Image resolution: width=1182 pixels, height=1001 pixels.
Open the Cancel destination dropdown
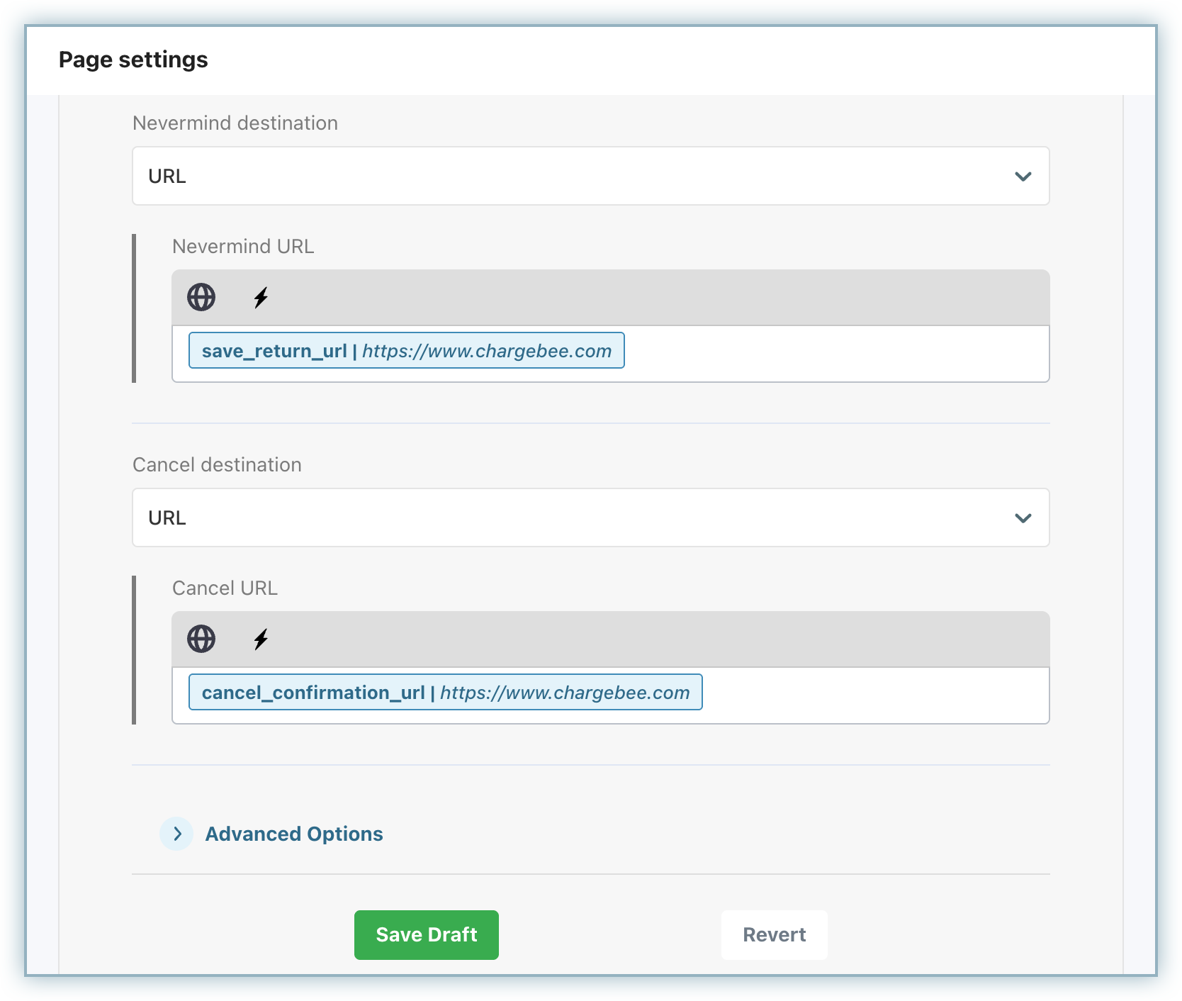(x=567, y=518)
